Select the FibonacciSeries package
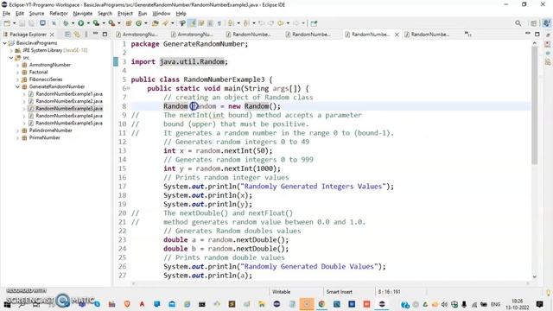 point(46,79)
